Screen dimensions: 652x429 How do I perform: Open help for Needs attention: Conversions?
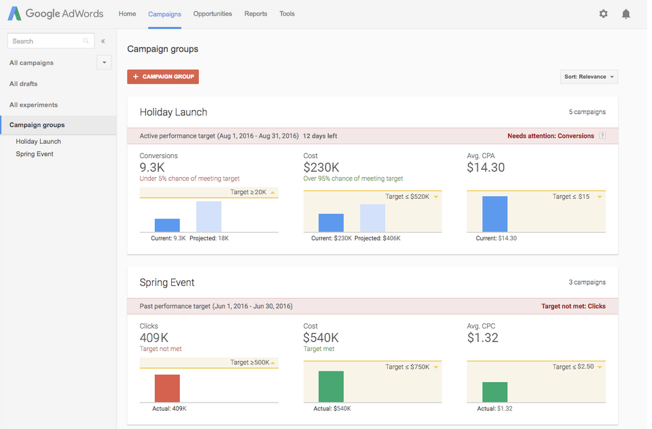pos(602,136)
